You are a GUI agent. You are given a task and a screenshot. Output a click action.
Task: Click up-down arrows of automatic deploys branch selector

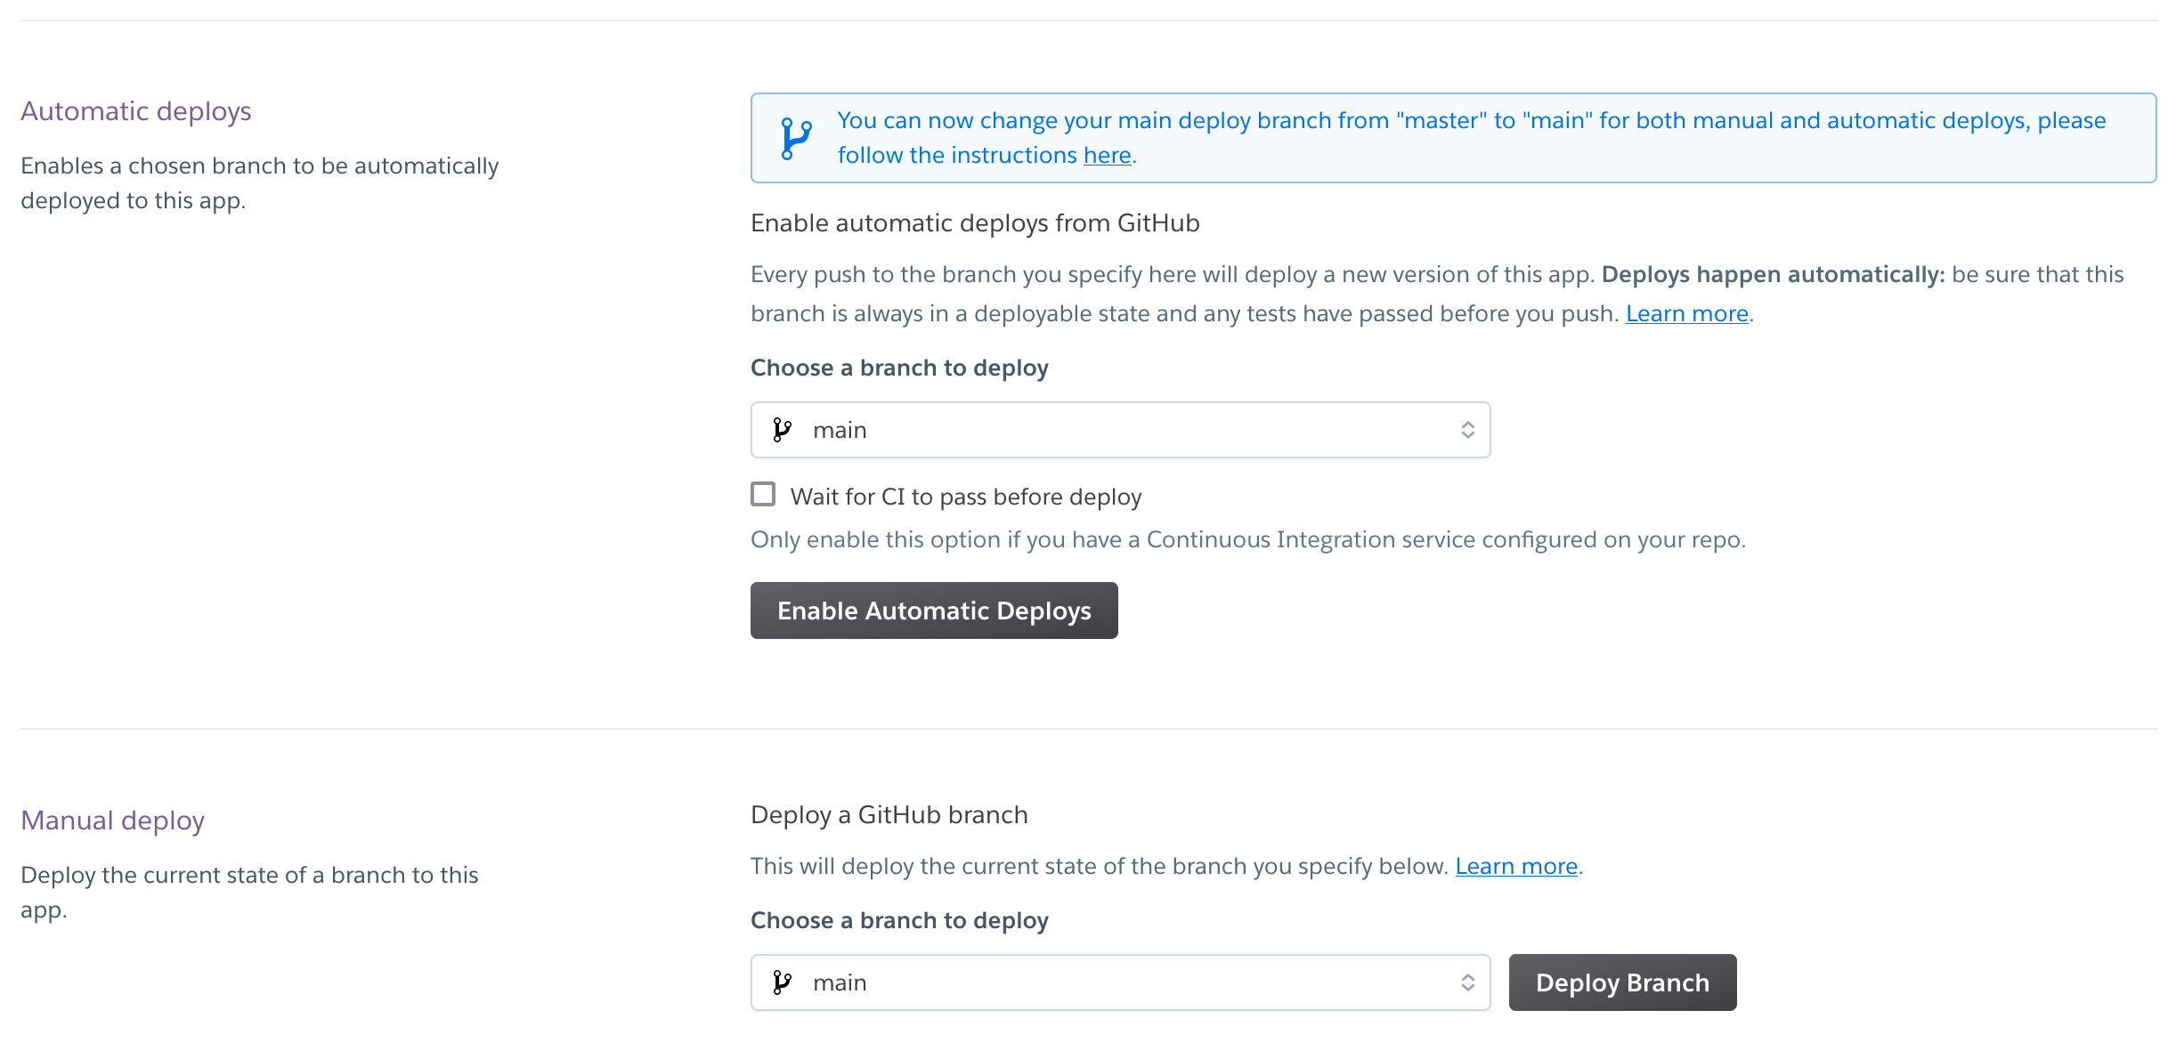click(x=1467, y=430)
